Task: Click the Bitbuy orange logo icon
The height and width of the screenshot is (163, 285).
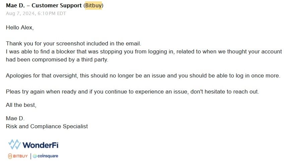Action: (x=10, y=156)
